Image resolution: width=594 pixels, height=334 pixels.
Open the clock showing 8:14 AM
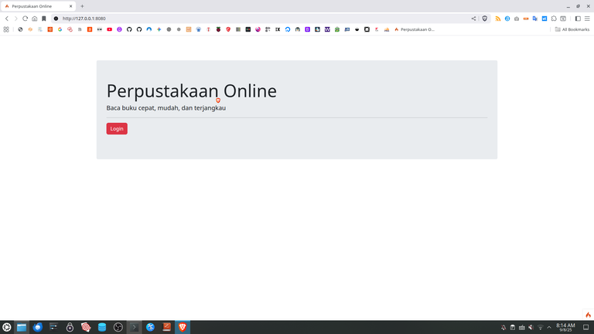pos(565,327)
